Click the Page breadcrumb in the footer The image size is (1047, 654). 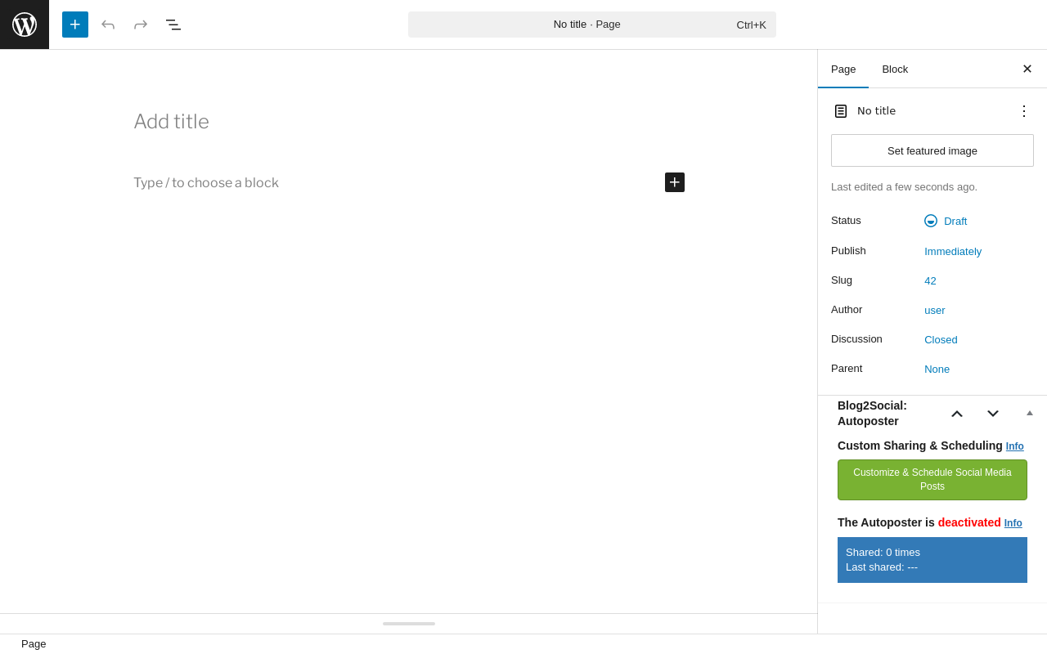[x=34, y=644]
